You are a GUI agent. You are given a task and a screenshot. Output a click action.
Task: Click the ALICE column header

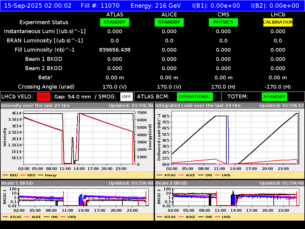[x=169, y=15]
